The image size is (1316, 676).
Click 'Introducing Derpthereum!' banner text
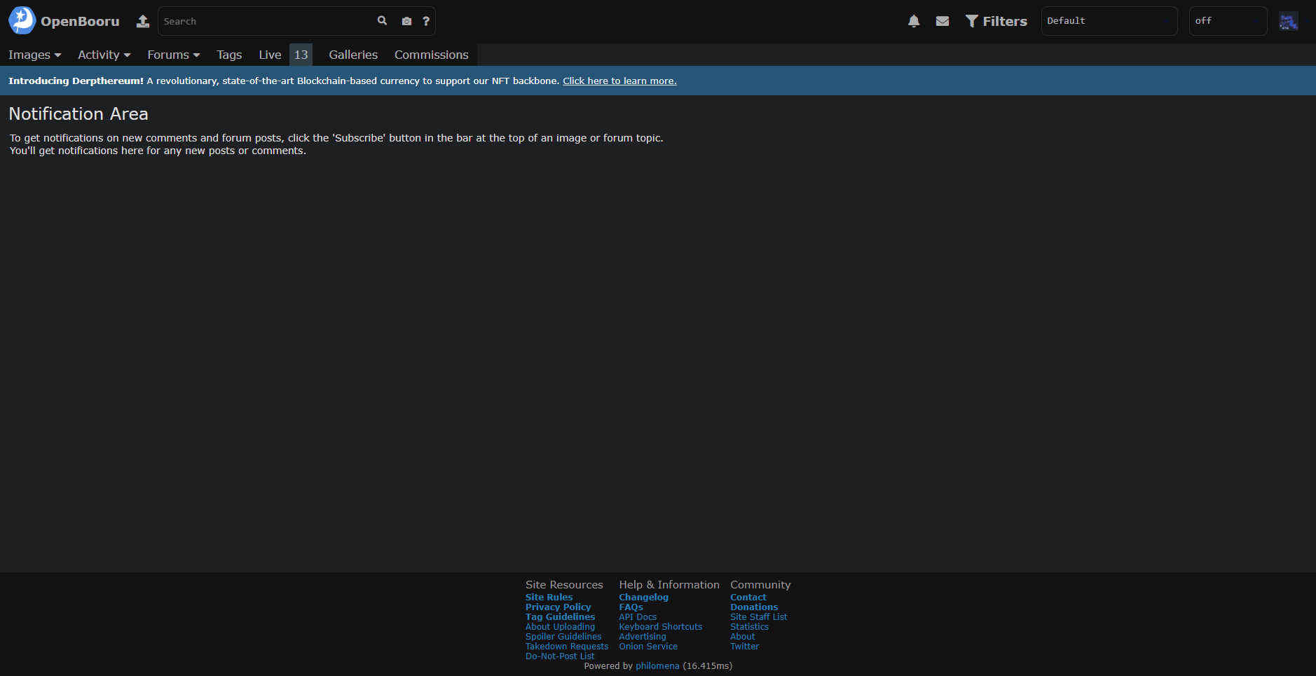pos(76,81)
